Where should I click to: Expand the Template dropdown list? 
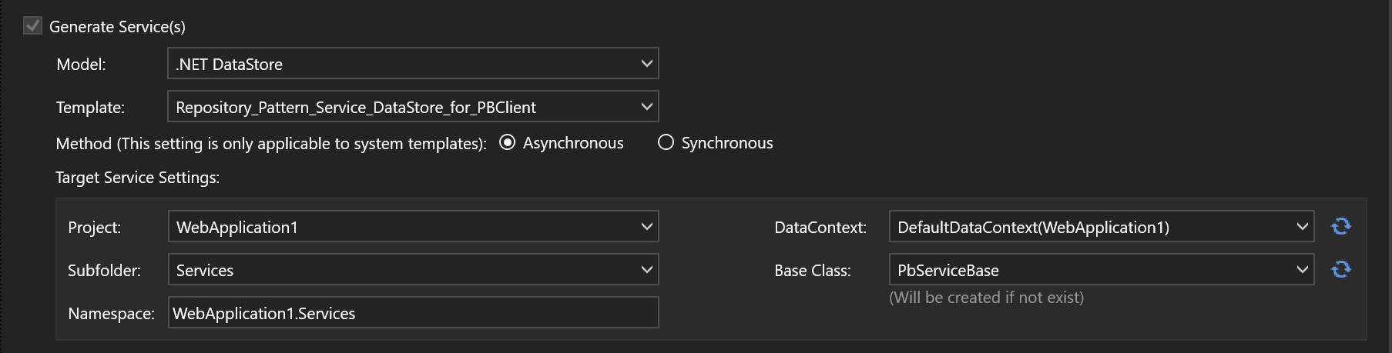412,107
